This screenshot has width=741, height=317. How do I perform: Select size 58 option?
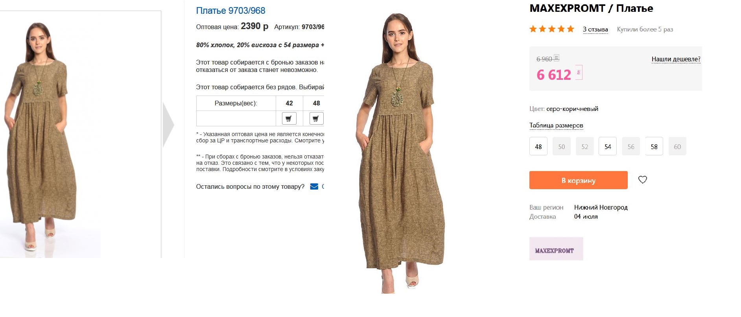coord(654,146)
